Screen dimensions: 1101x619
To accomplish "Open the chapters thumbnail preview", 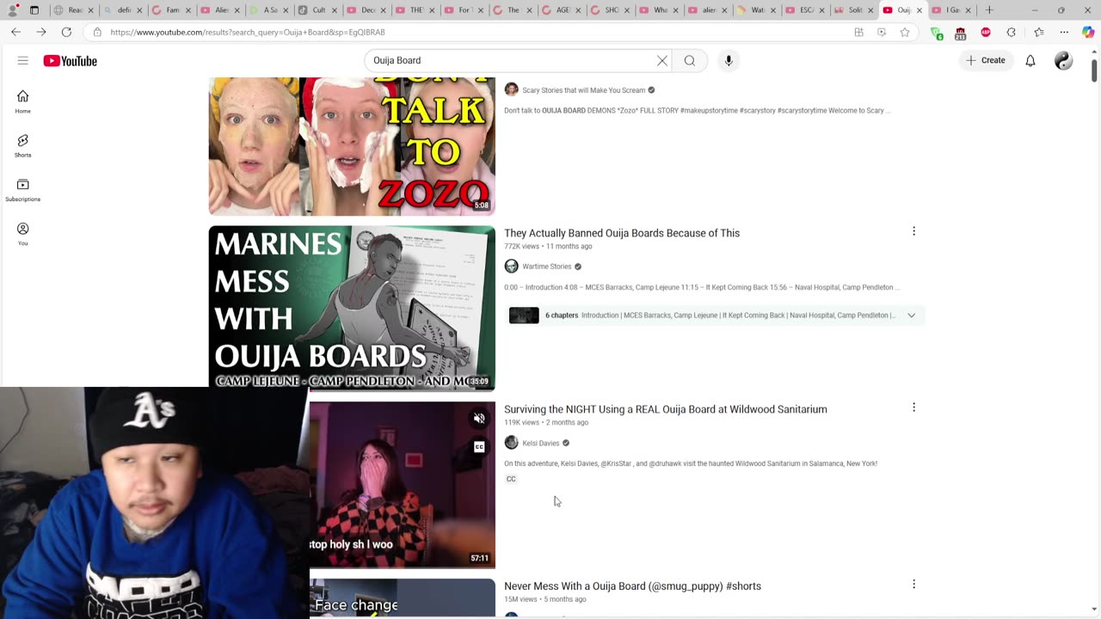I will 524,316.
